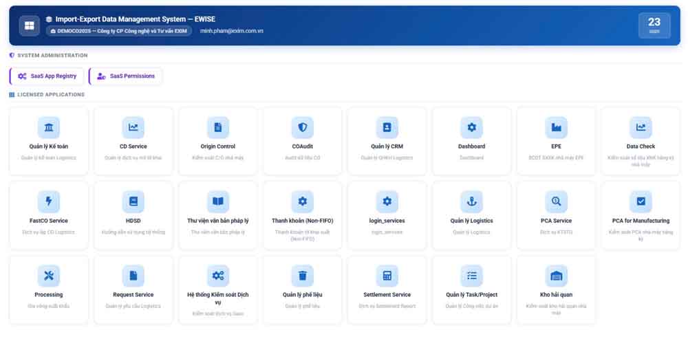The width and height of the screenshot is (688, 341).
Task: Open SaaS Permissions
Action: click(125, 76)
